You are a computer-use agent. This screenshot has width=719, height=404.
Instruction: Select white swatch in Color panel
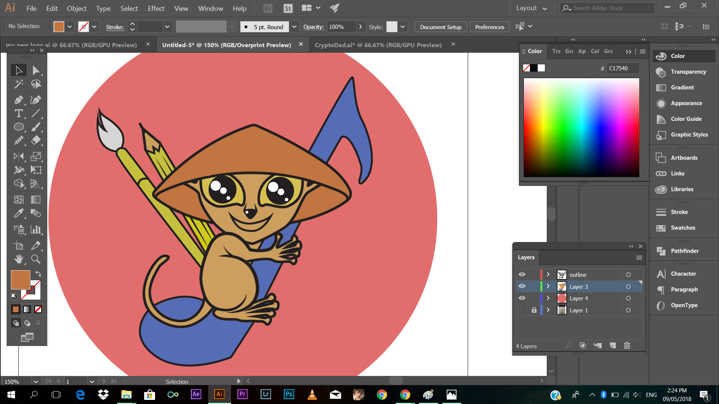(x=541, y=68)
